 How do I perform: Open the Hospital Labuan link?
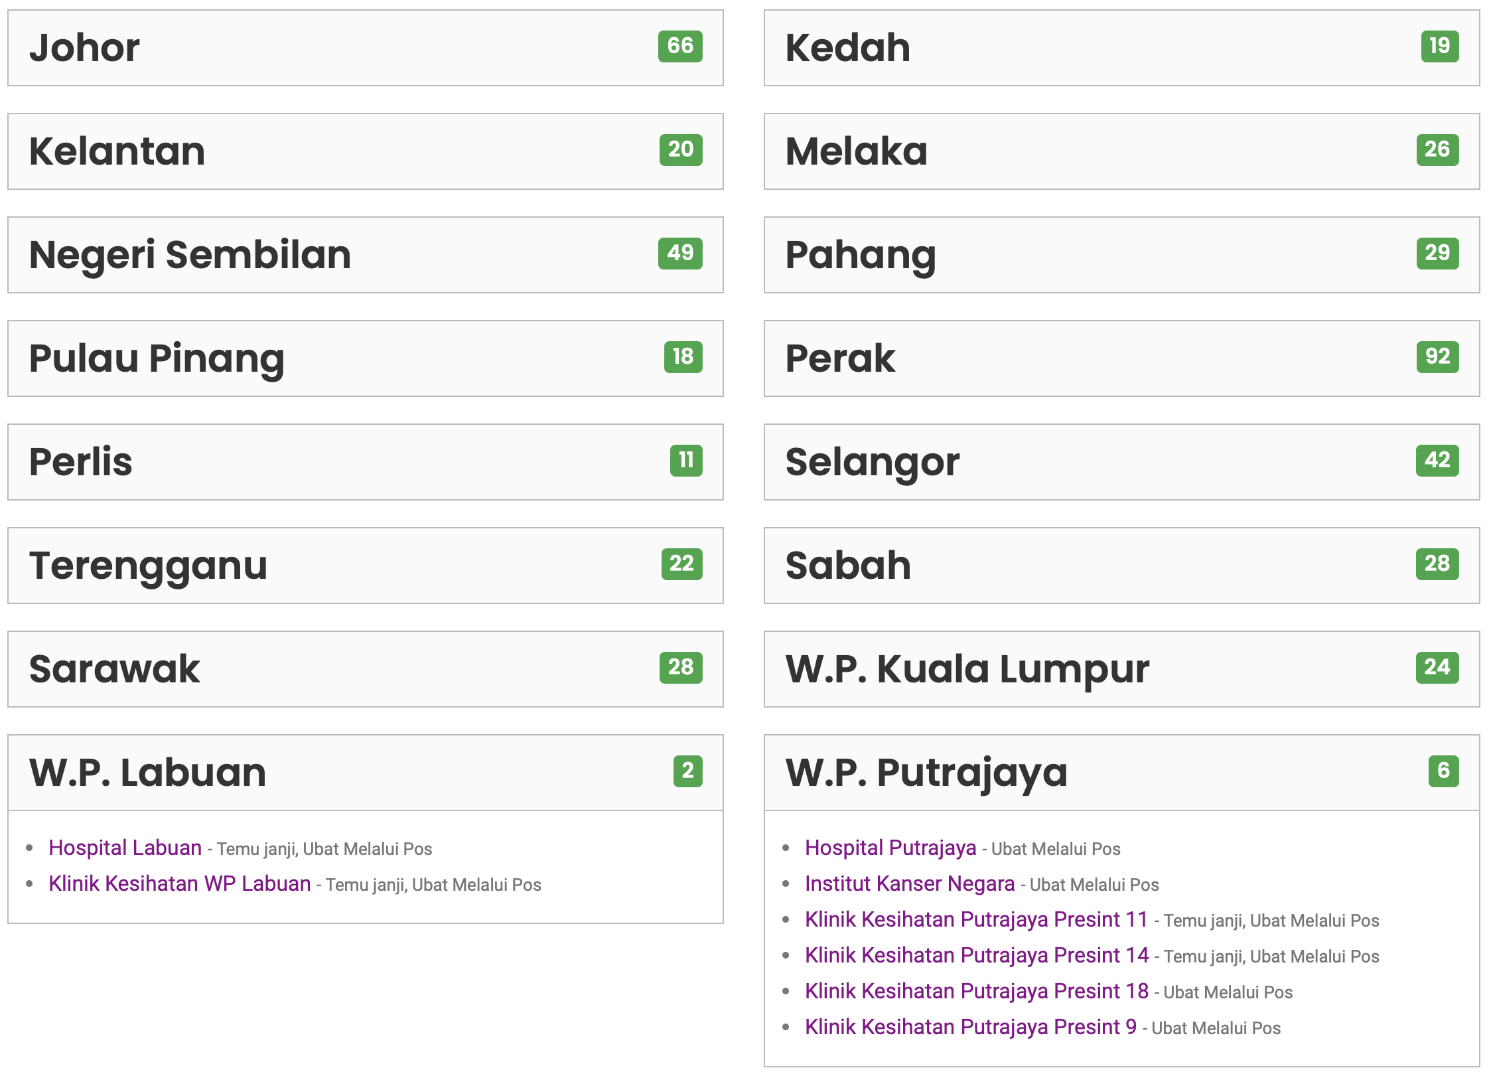coord(125,848)
